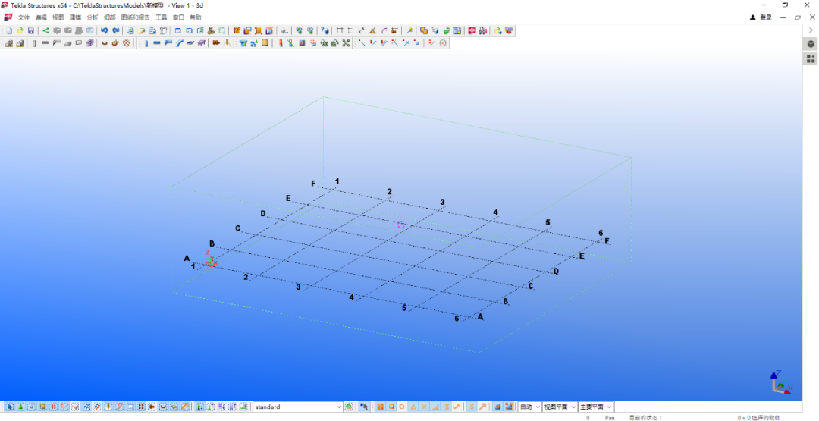Open the 视图平面 dropdown
The height and width of the screenshot is (421, 819).
tap(560, 407)
